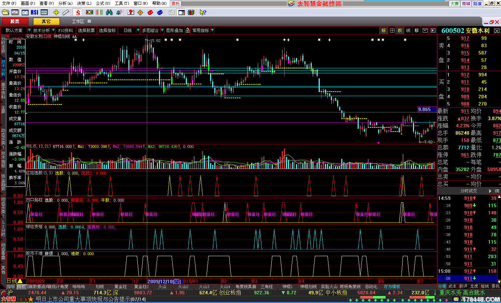Screen dimensions: 501x303
Task: Click the collapse panel right arrow icon
Action: 433,31
